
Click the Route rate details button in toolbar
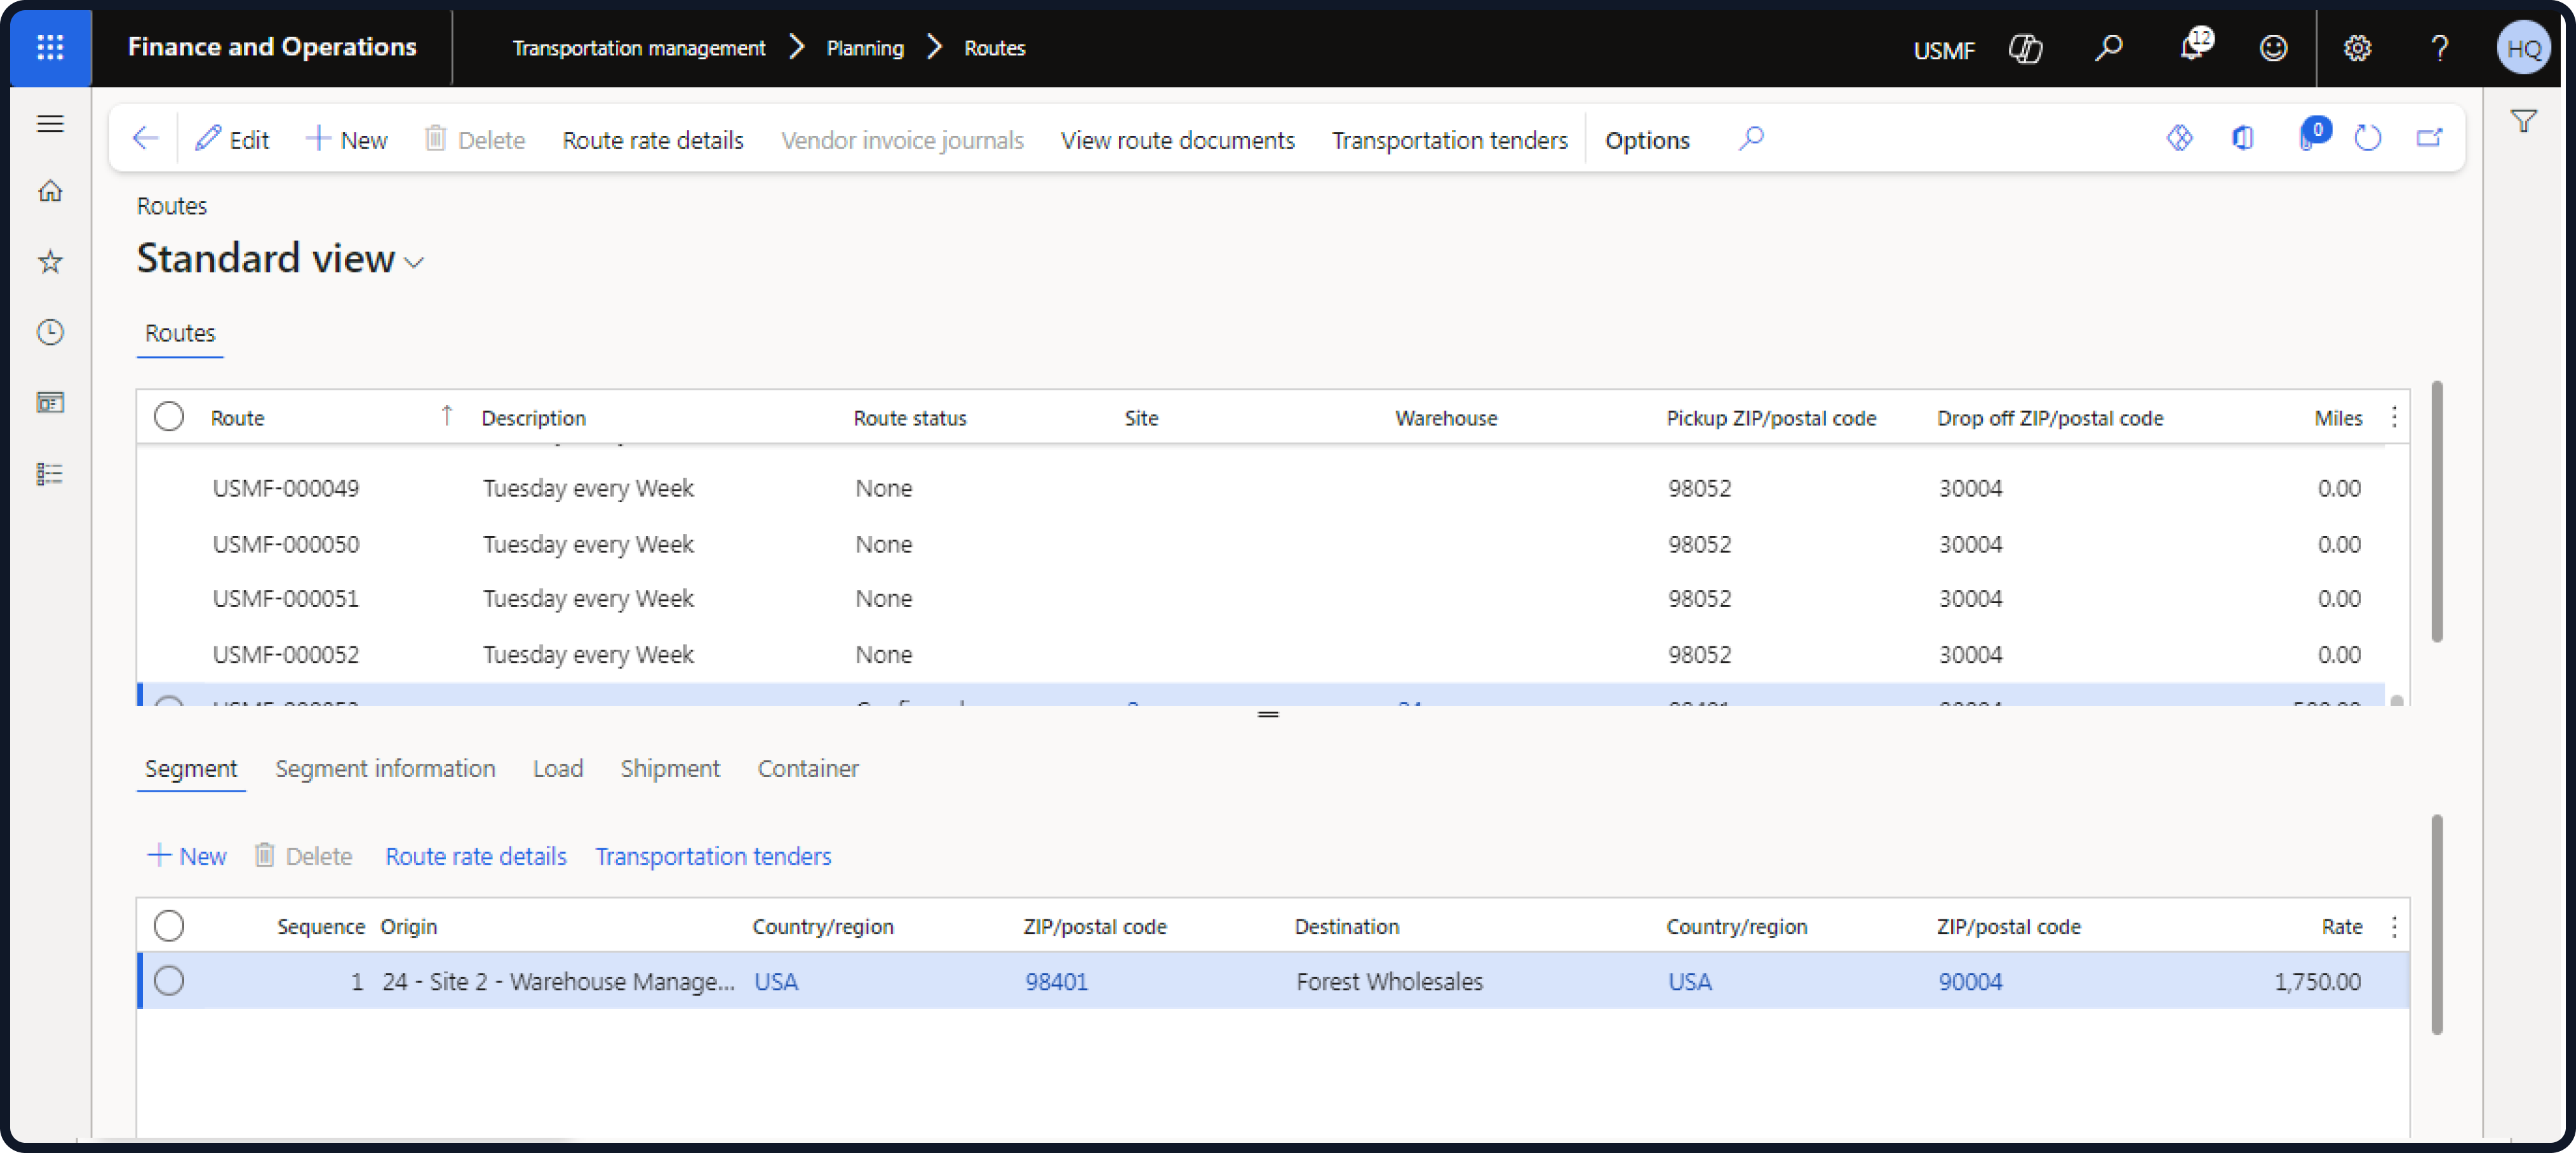pos(652,140)
